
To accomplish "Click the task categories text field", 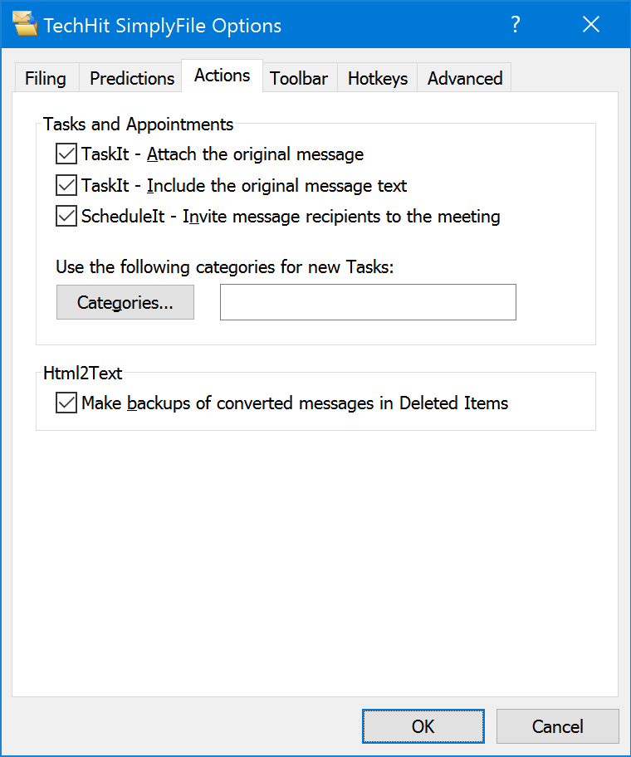I will point(368,302).
